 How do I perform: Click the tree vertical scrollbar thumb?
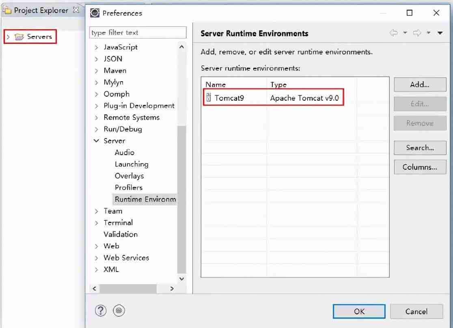[x=181, y=199]
